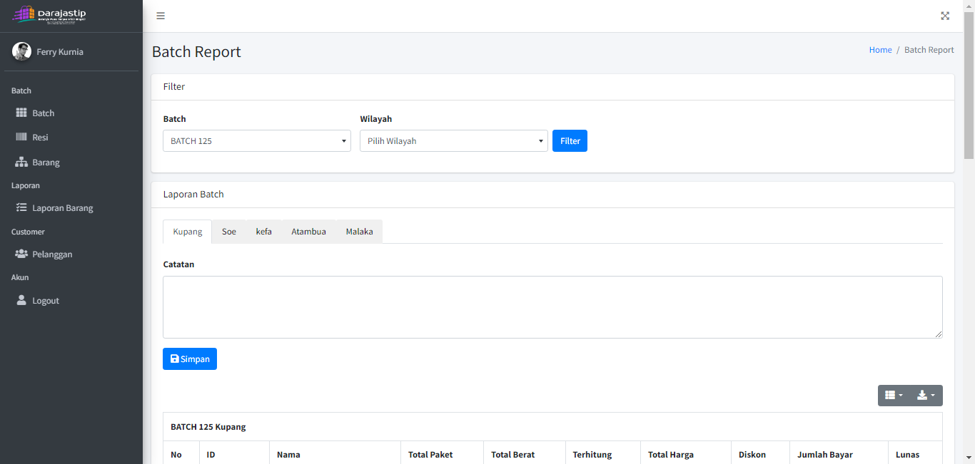The height and width of the screenshot is (464, 975).
Task: Open Laporan Barang via the list icon
Action: [x=21, y=208]
